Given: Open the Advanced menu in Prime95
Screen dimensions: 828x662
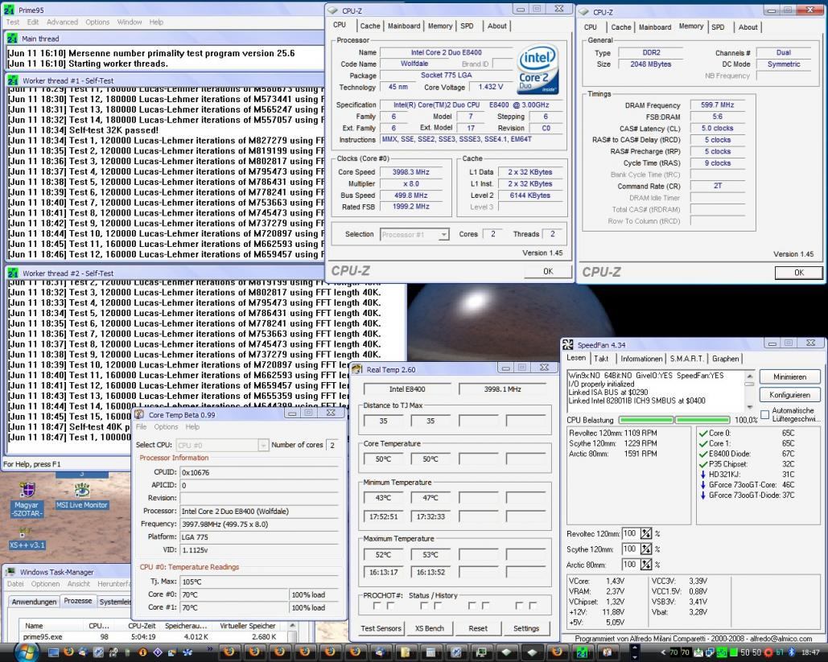Looking at the screenshot, I should (x=62, y=23).
